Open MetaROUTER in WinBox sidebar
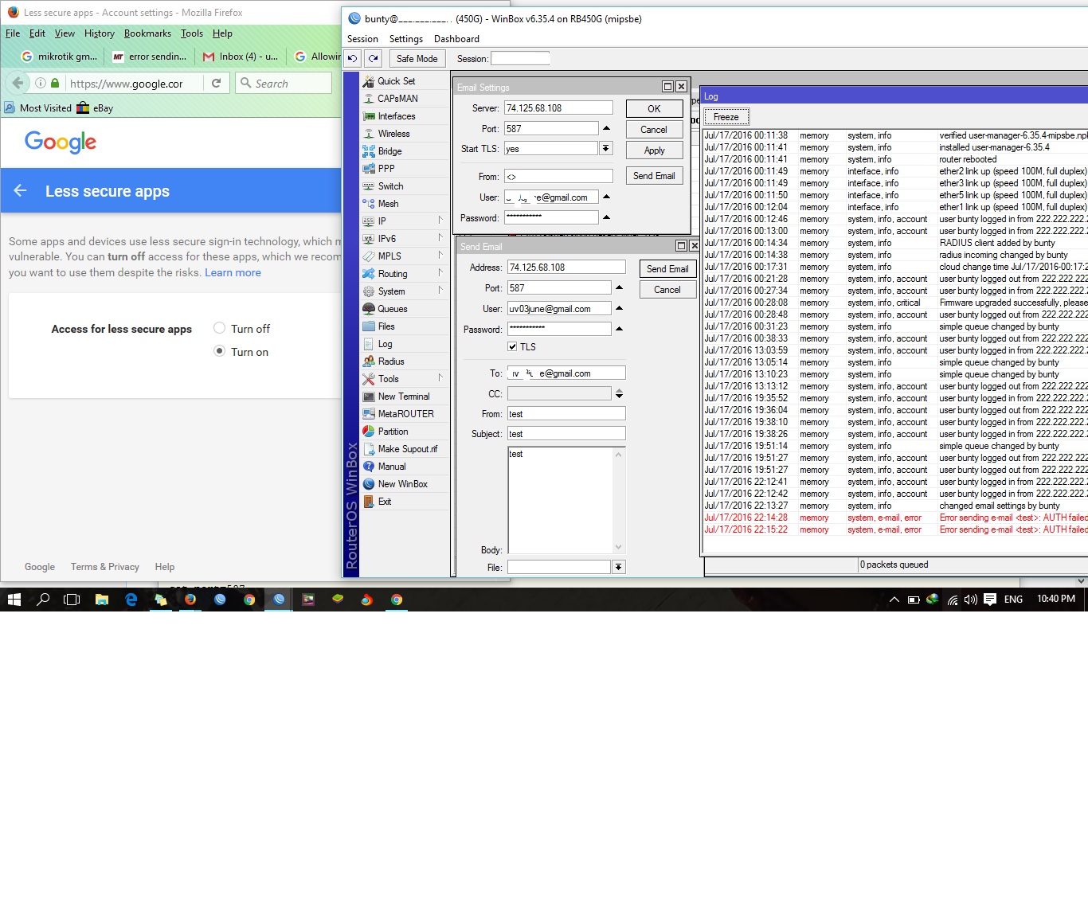This screenshot has height=922, width=1088. pos(405,414)
